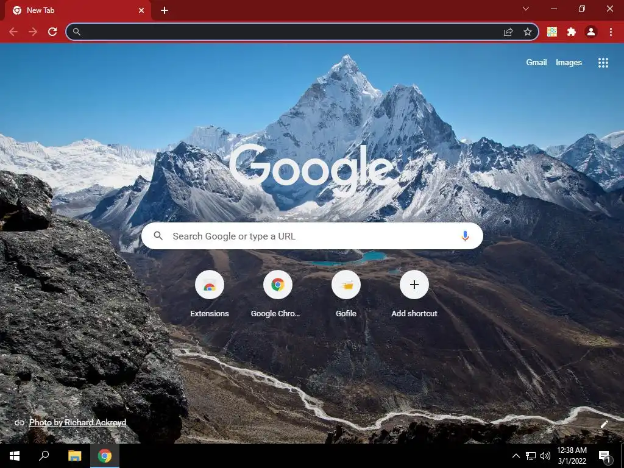Open the Google apps grid

(603, 63)
